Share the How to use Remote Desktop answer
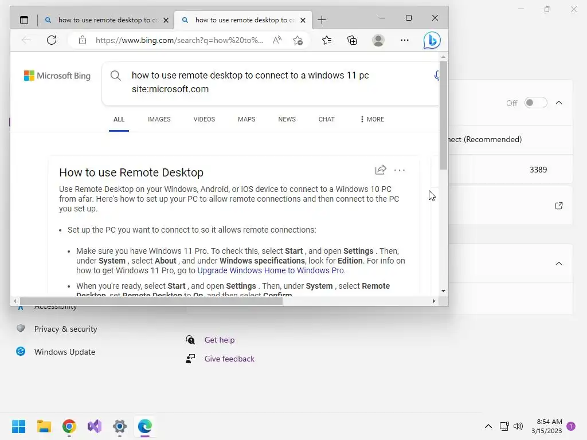The height and width of the screenshot is (440, 587). click(x=381, y=170)
